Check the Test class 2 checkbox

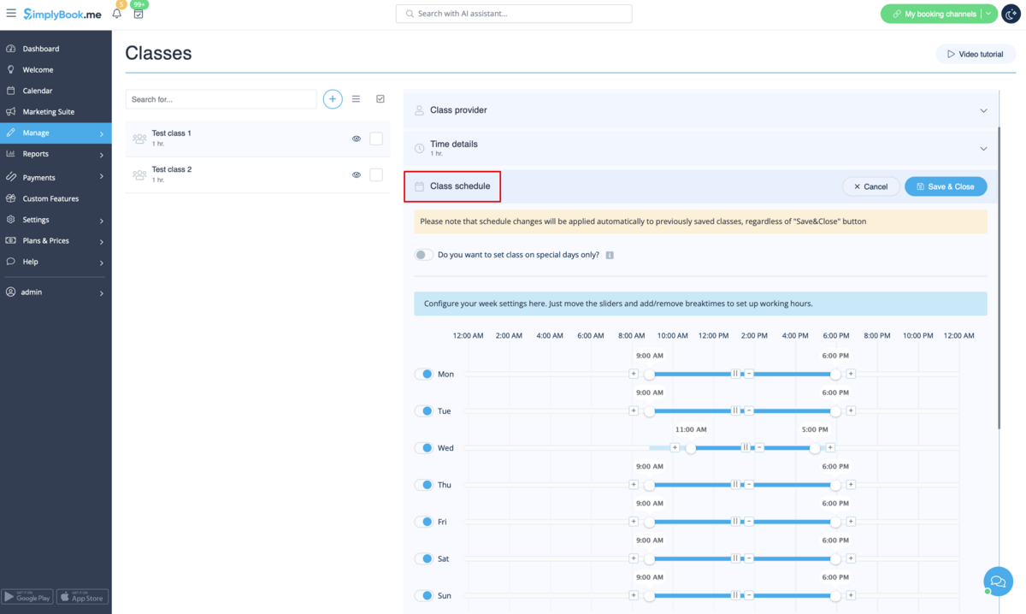click(376, 174)
